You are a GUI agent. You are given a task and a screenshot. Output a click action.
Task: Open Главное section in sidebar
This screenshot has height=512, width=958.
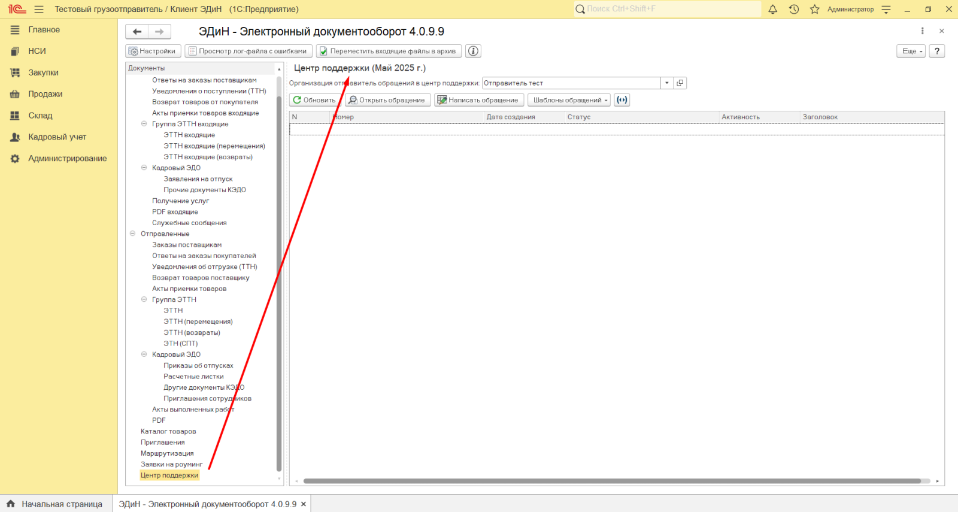coord(44,30)
